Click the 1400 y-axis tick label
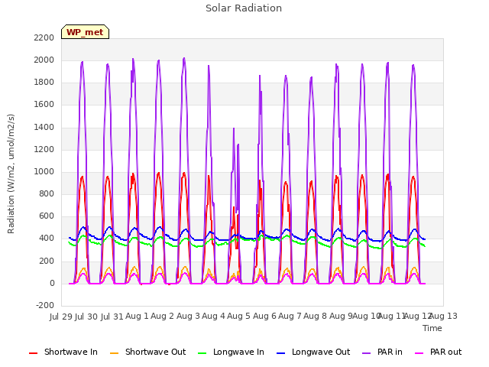The image size is (489, 367). 44,127
